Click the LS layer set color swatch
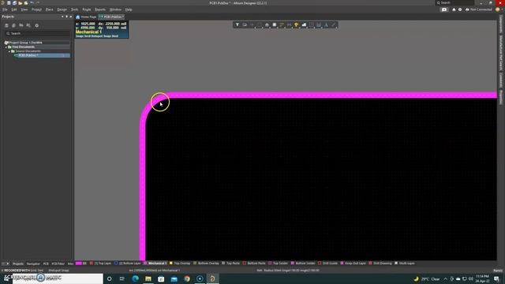Viewport: 505px width, 284px height. click(79, 263)
